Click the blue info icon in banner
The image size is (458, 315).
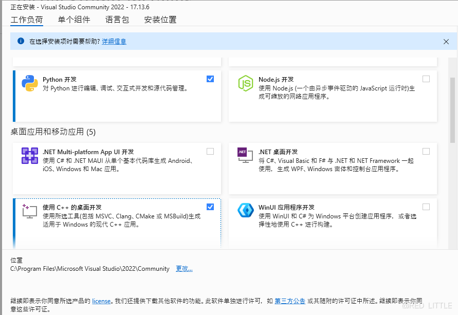(21, 41)
